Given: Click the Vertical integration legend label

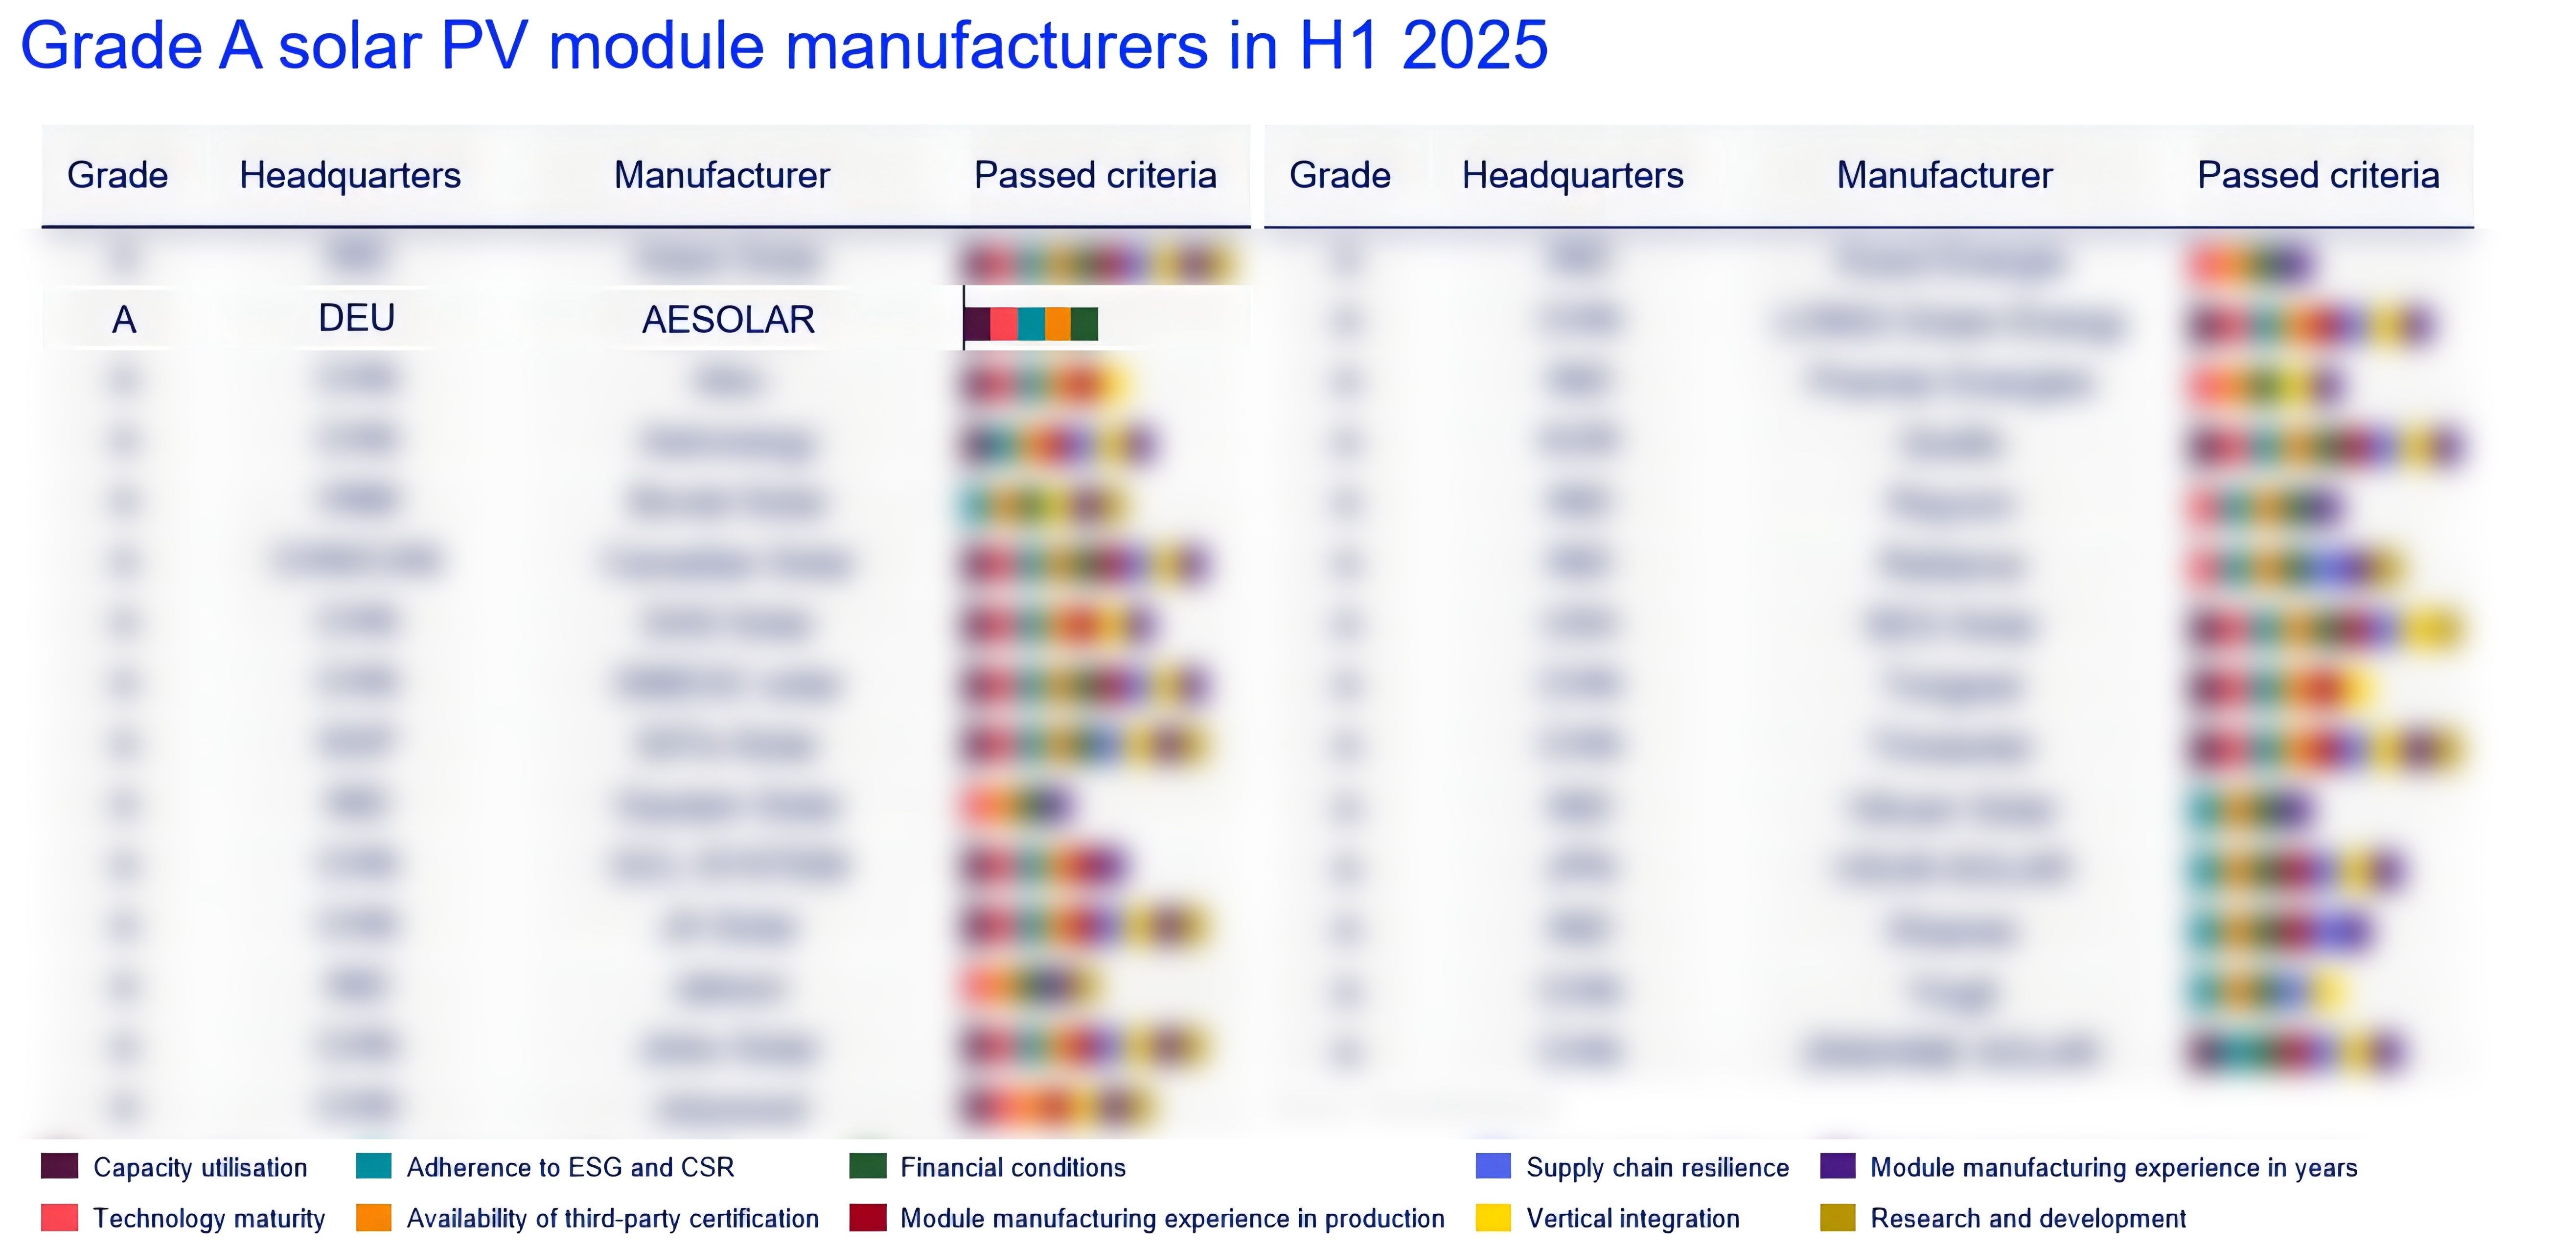Looking at the screenshot, I should (x=1632, y=1218).
